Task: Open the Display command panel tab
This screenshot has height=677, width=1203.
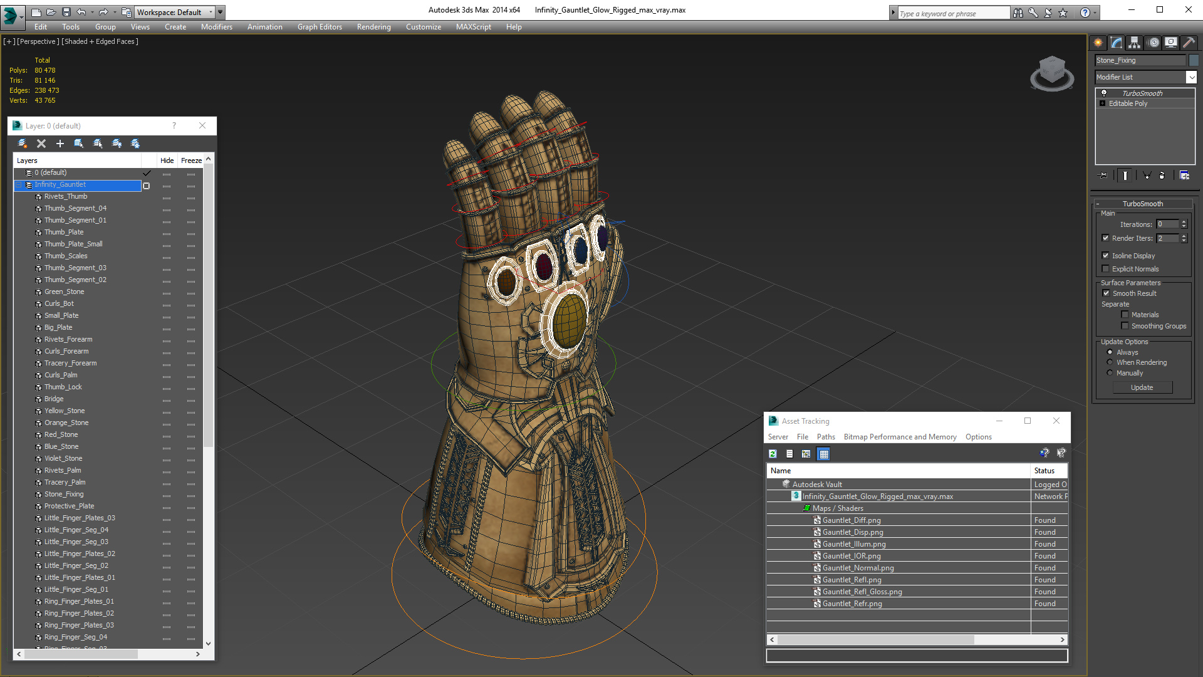Action: (x=1170, y=43)
